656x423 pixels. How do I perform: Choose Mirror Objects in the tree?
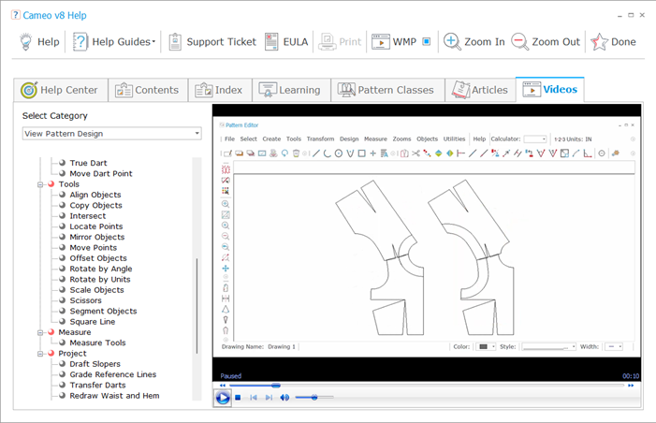pyautogui.click(x=97, y=237)
